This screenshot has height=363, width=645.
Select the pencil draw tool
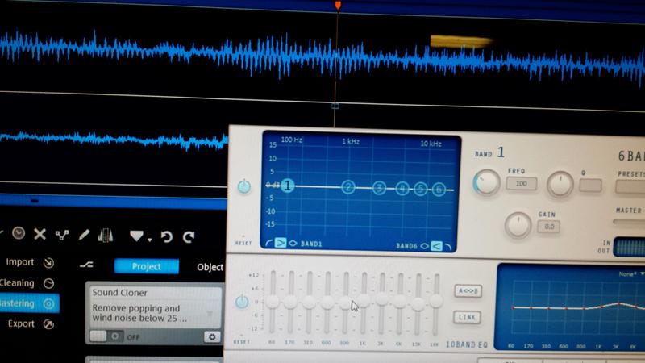pos(84,235)
